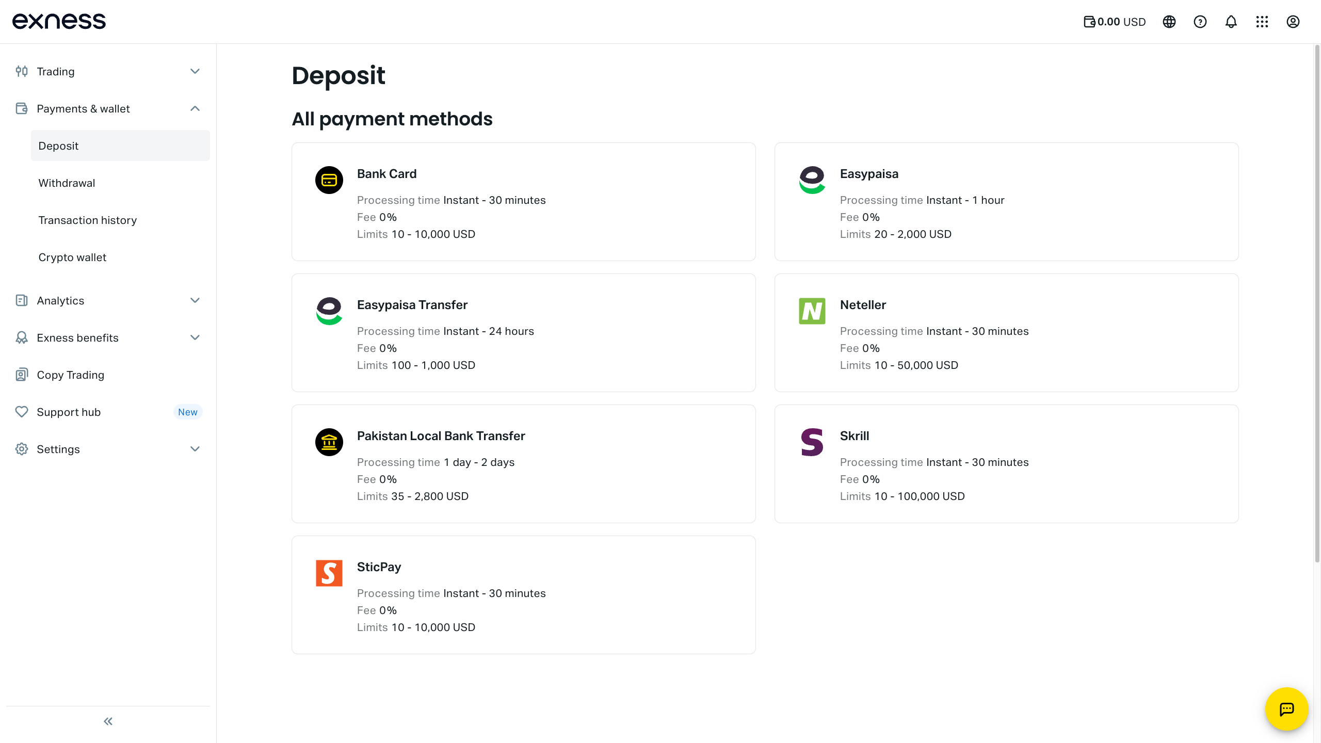Viewport: 1321px width, 743px height.
Task: Click the Exness benefits badge icon
Action: click(x=22, y=337)
